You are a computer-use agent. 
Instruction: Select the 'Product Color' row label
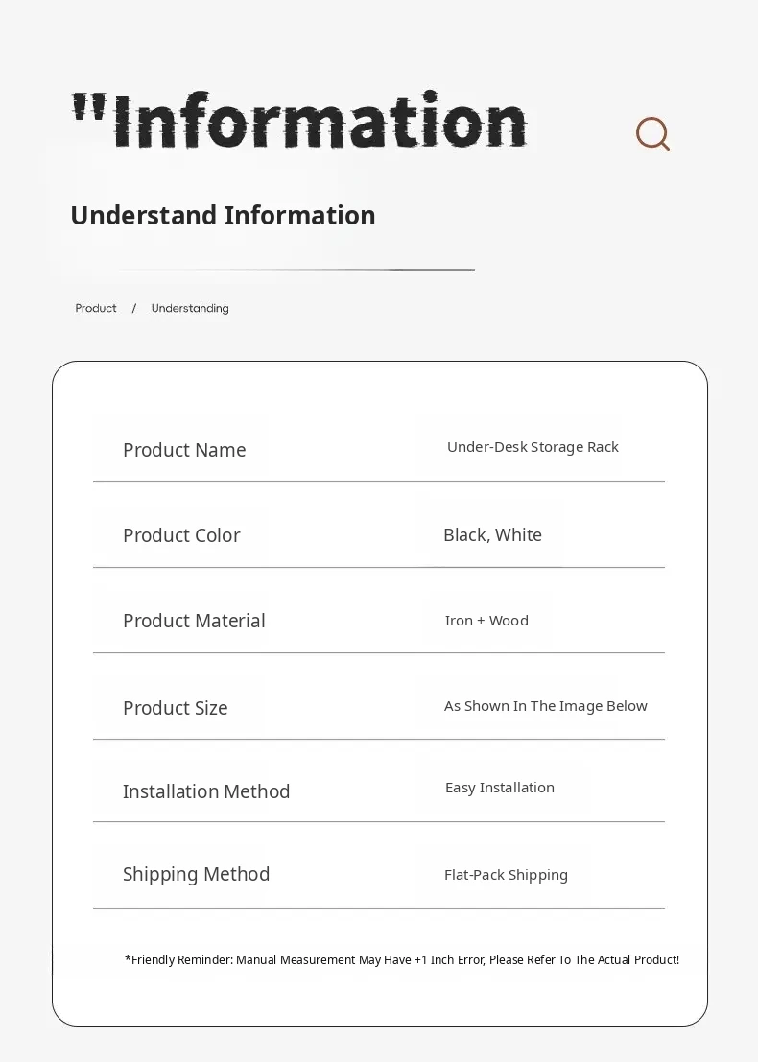tap(181, 535)
